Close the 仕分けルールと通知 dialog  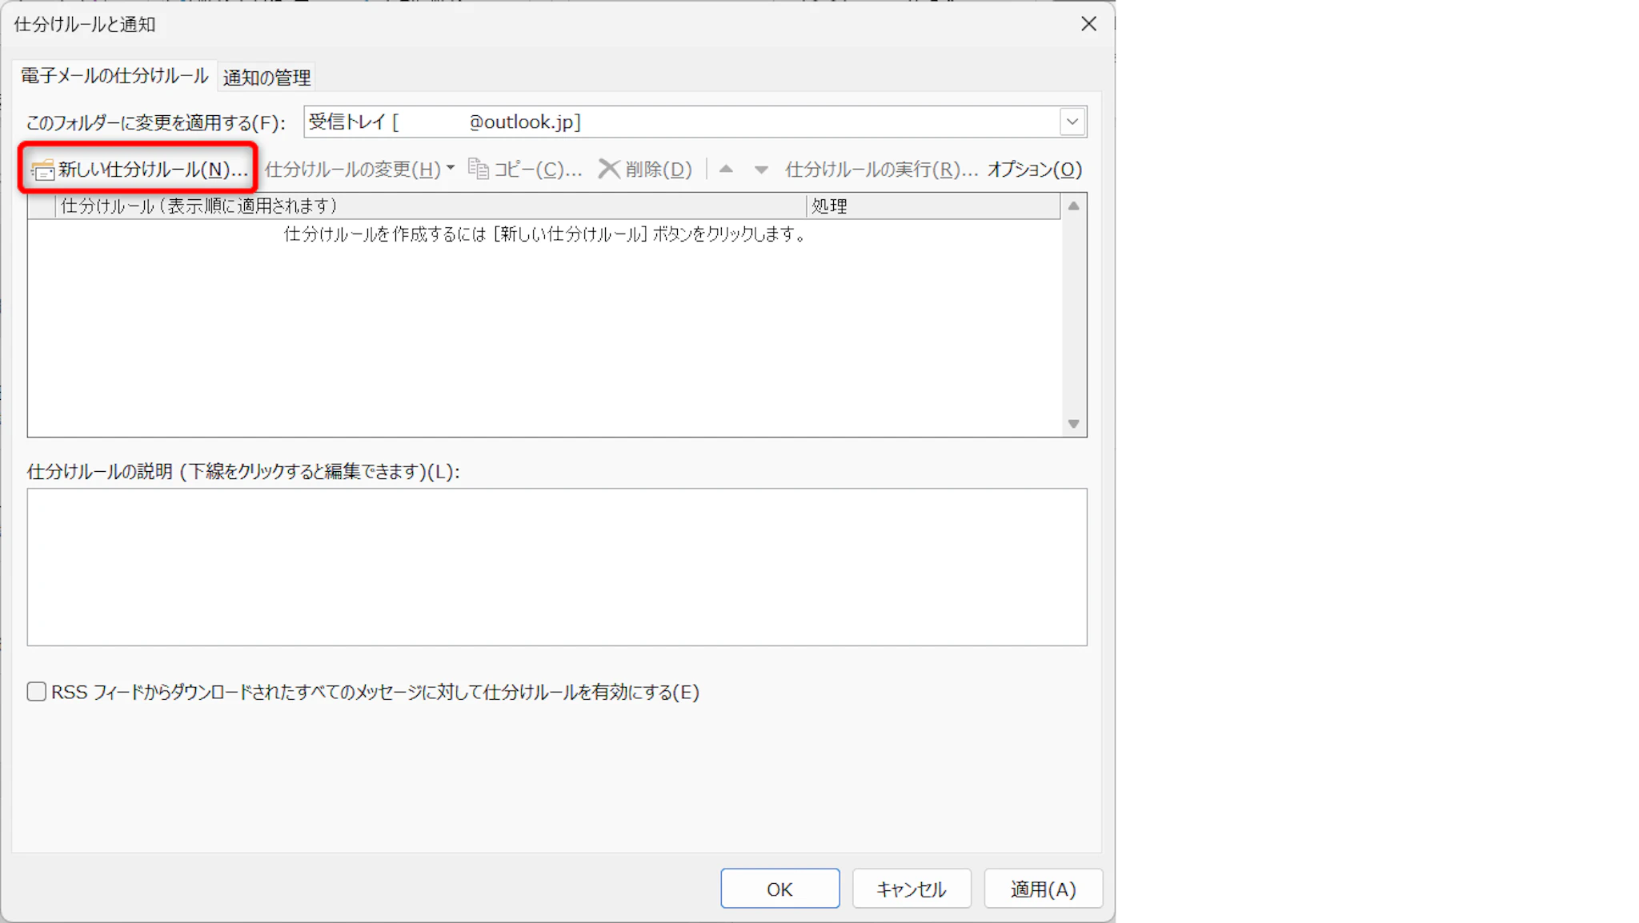[x=1088, y=24]
